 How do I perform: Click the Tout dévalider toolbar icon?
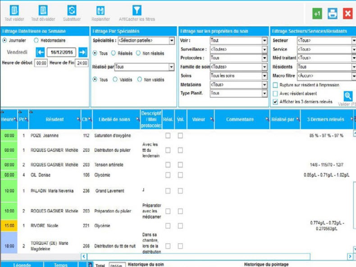tap(43, 11)
